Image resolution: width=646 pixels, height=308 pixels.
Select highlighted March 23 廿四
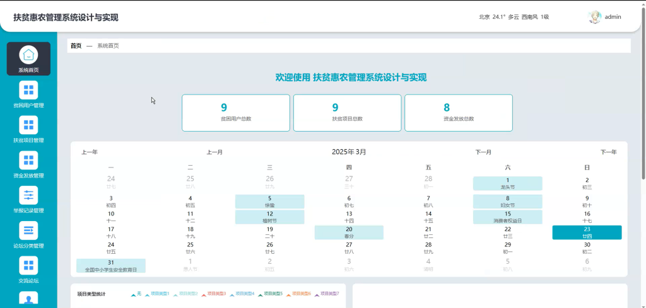[x=587, y=232]
